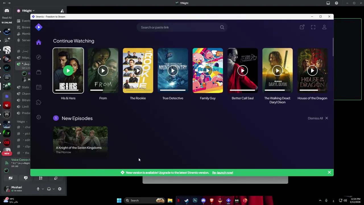Open Steam from the taskbar
The image size is (364, 205).
[187, 200]
